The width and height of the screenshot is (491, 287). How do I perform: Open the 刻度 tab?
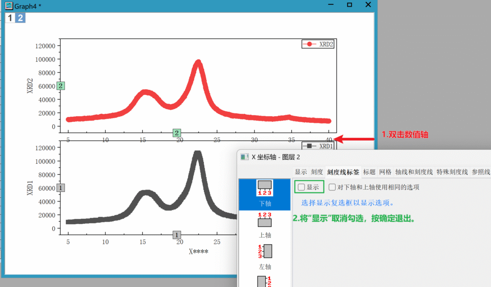click(x=316, y=172)
